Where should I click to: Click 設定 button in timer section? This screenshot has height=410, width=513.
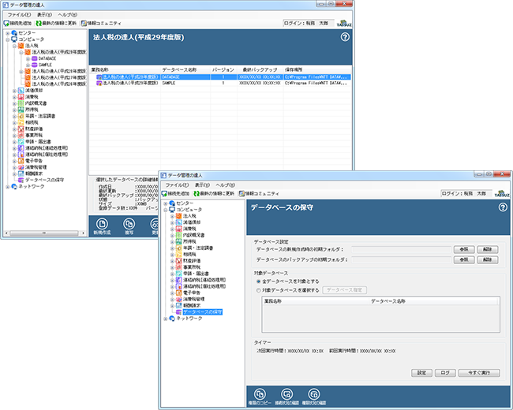(x=421, y=373)
